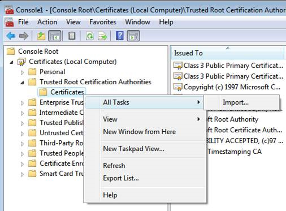Open the blue Help question mark icon

[120, 36]
